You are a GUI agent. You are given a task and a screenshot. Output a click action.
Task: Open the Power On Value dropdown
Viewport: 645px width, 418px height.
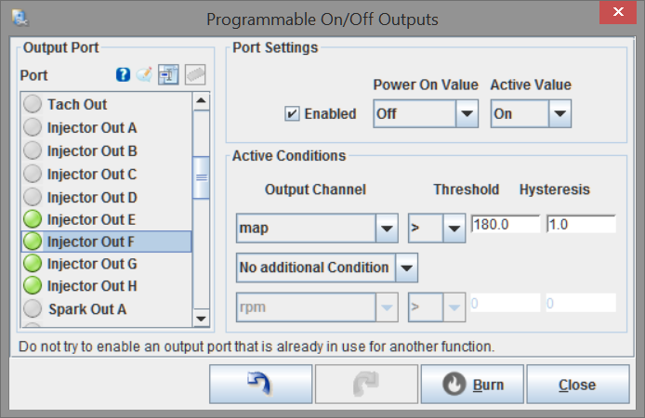[x=426, y=113]
